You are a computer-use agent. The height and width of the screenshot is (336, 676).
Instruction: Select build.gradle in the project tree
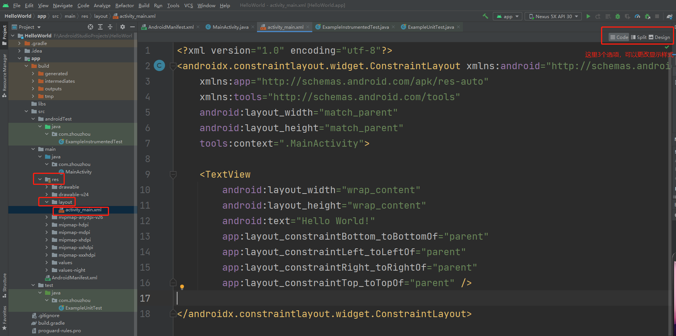tap(51, 323)
